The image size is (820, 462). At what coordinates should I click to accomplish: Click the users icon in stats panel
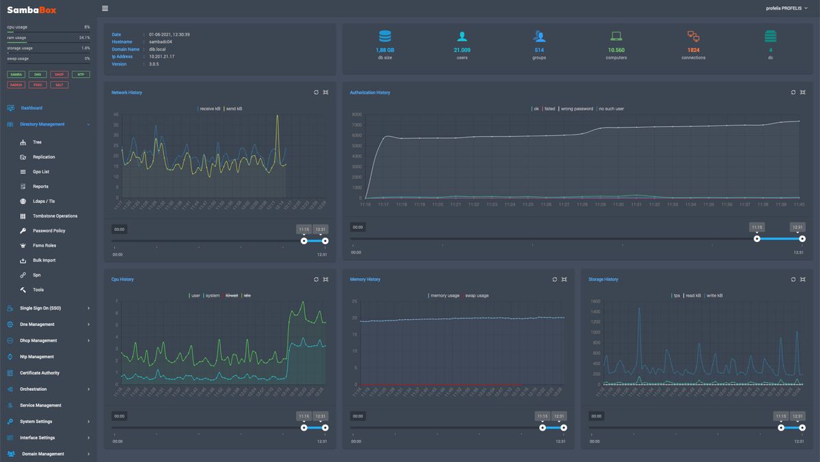click(x=462, y=37)
